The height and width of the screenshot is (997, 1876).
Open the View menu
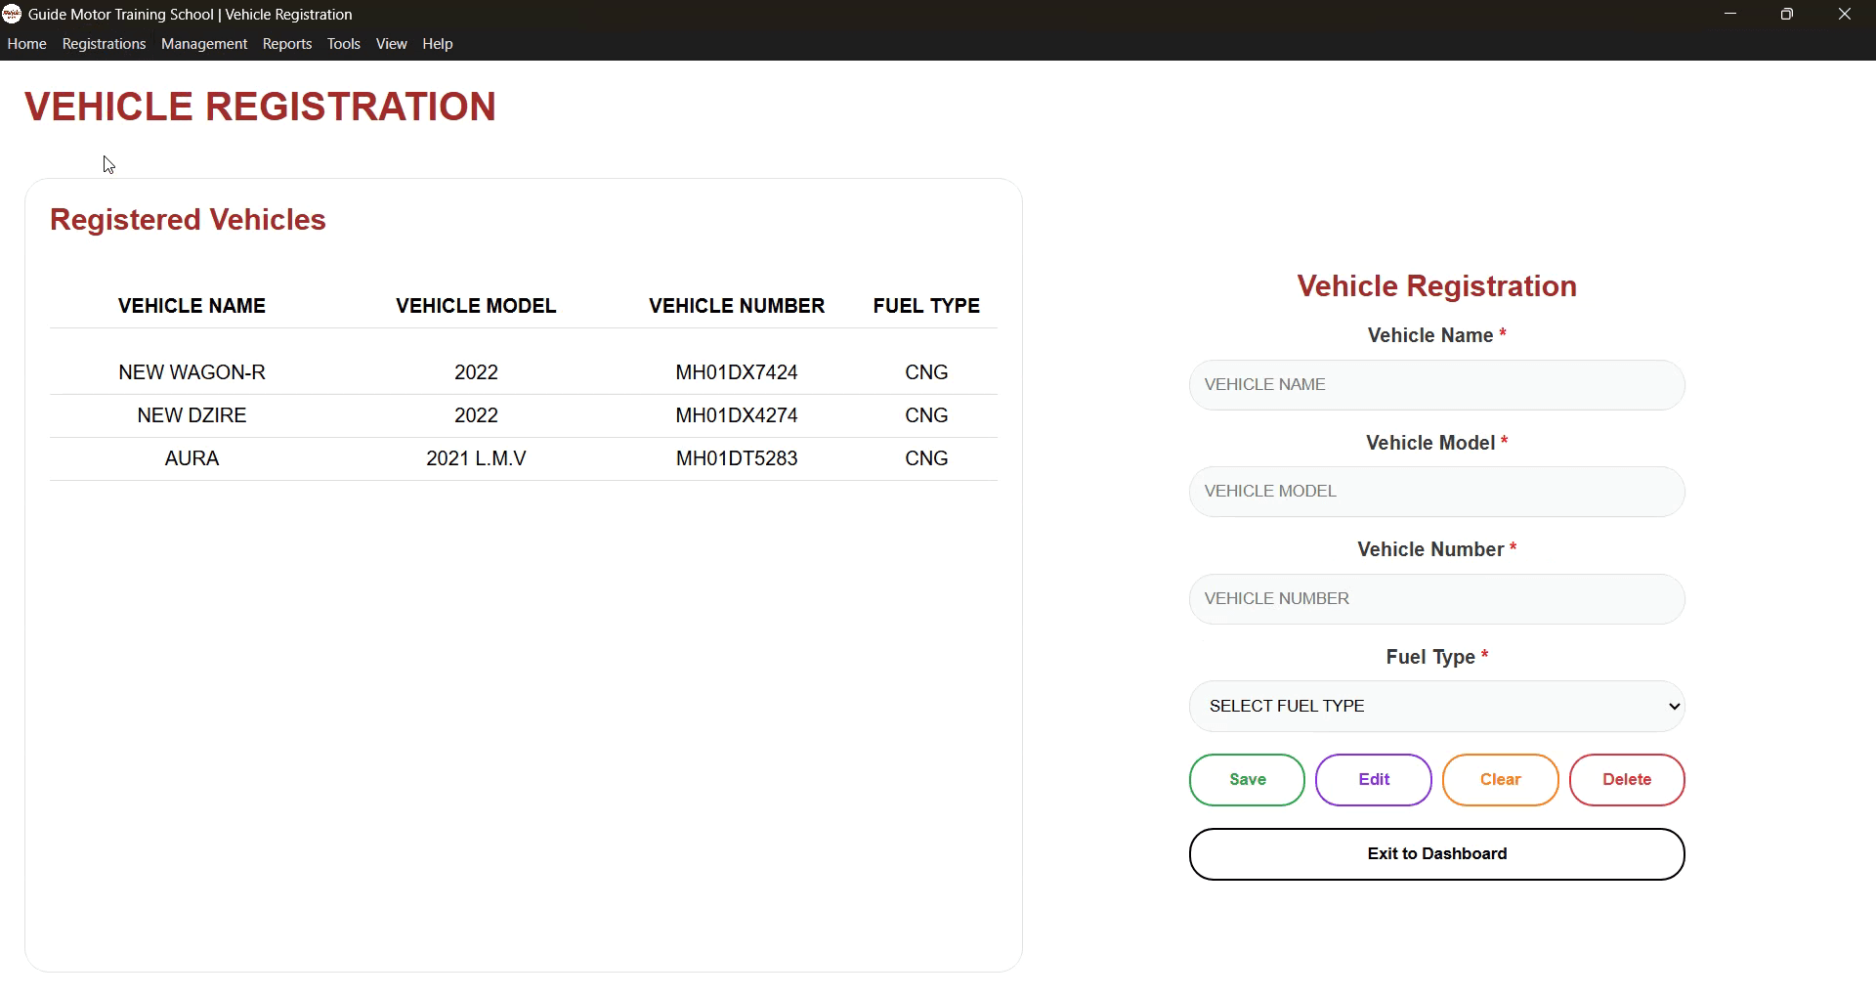coord(390,43)
